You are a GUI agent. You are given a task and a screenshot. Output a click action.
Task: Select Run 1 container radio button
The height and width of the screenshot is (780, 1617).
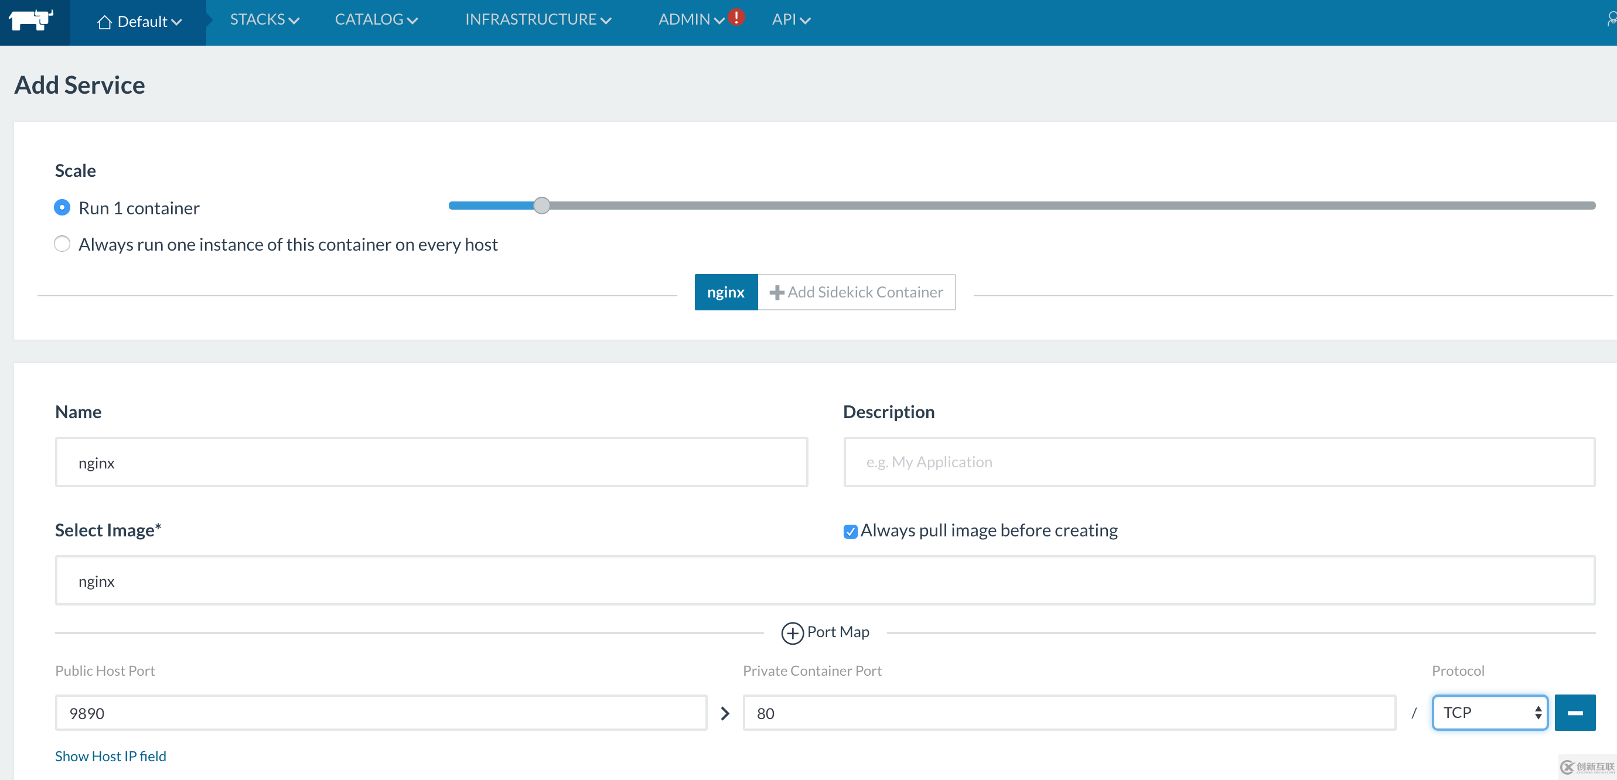pos(62,208)
